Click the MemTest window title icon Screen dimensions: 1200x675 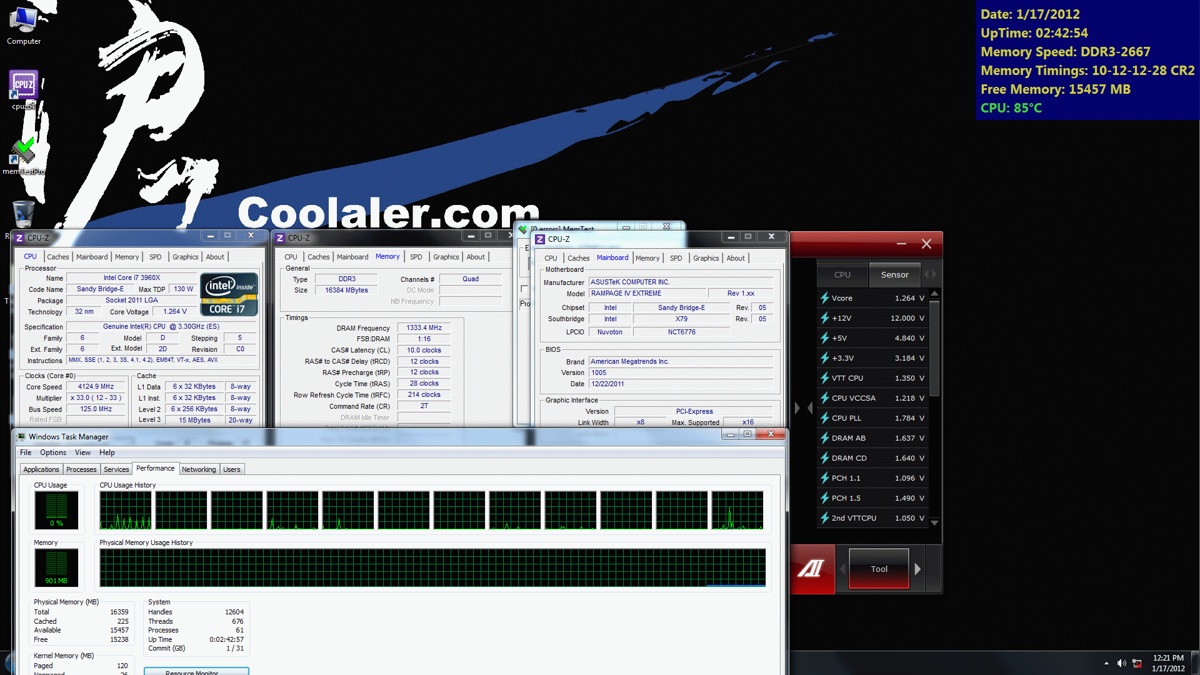coord(523,229)
